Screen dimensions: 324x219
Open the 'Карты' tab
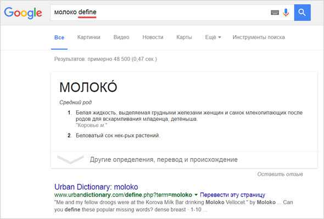pyautogui.click(x=184, y=37)
